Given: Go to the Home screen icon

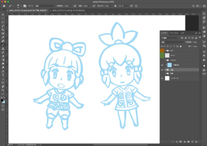Looking at the screenshot, I should (x=4, y=6).
